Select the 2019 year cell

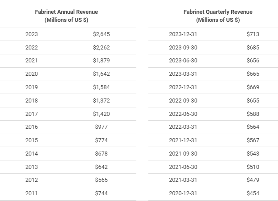click(32, 87)
